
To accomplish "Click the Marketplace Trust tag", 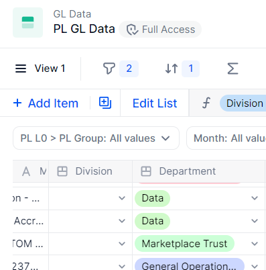I will (184, 244).
